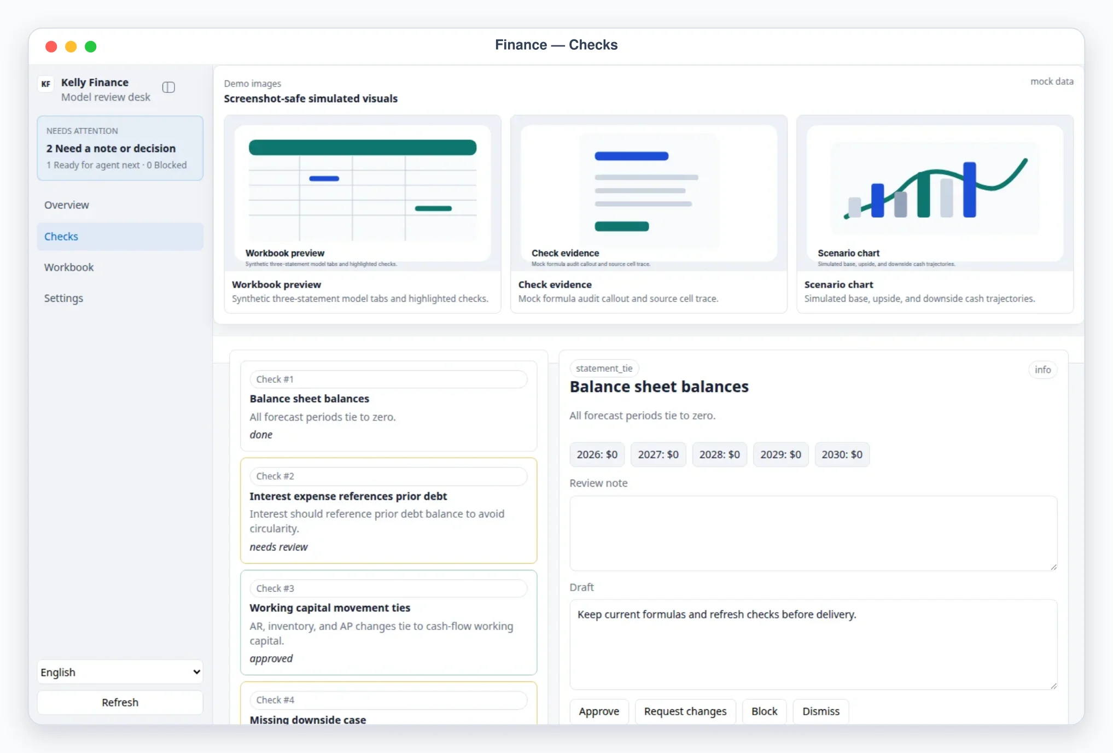Click the Review note resize handle
The height and width of the screenshot is (753, 1113).
(1053, 567)
